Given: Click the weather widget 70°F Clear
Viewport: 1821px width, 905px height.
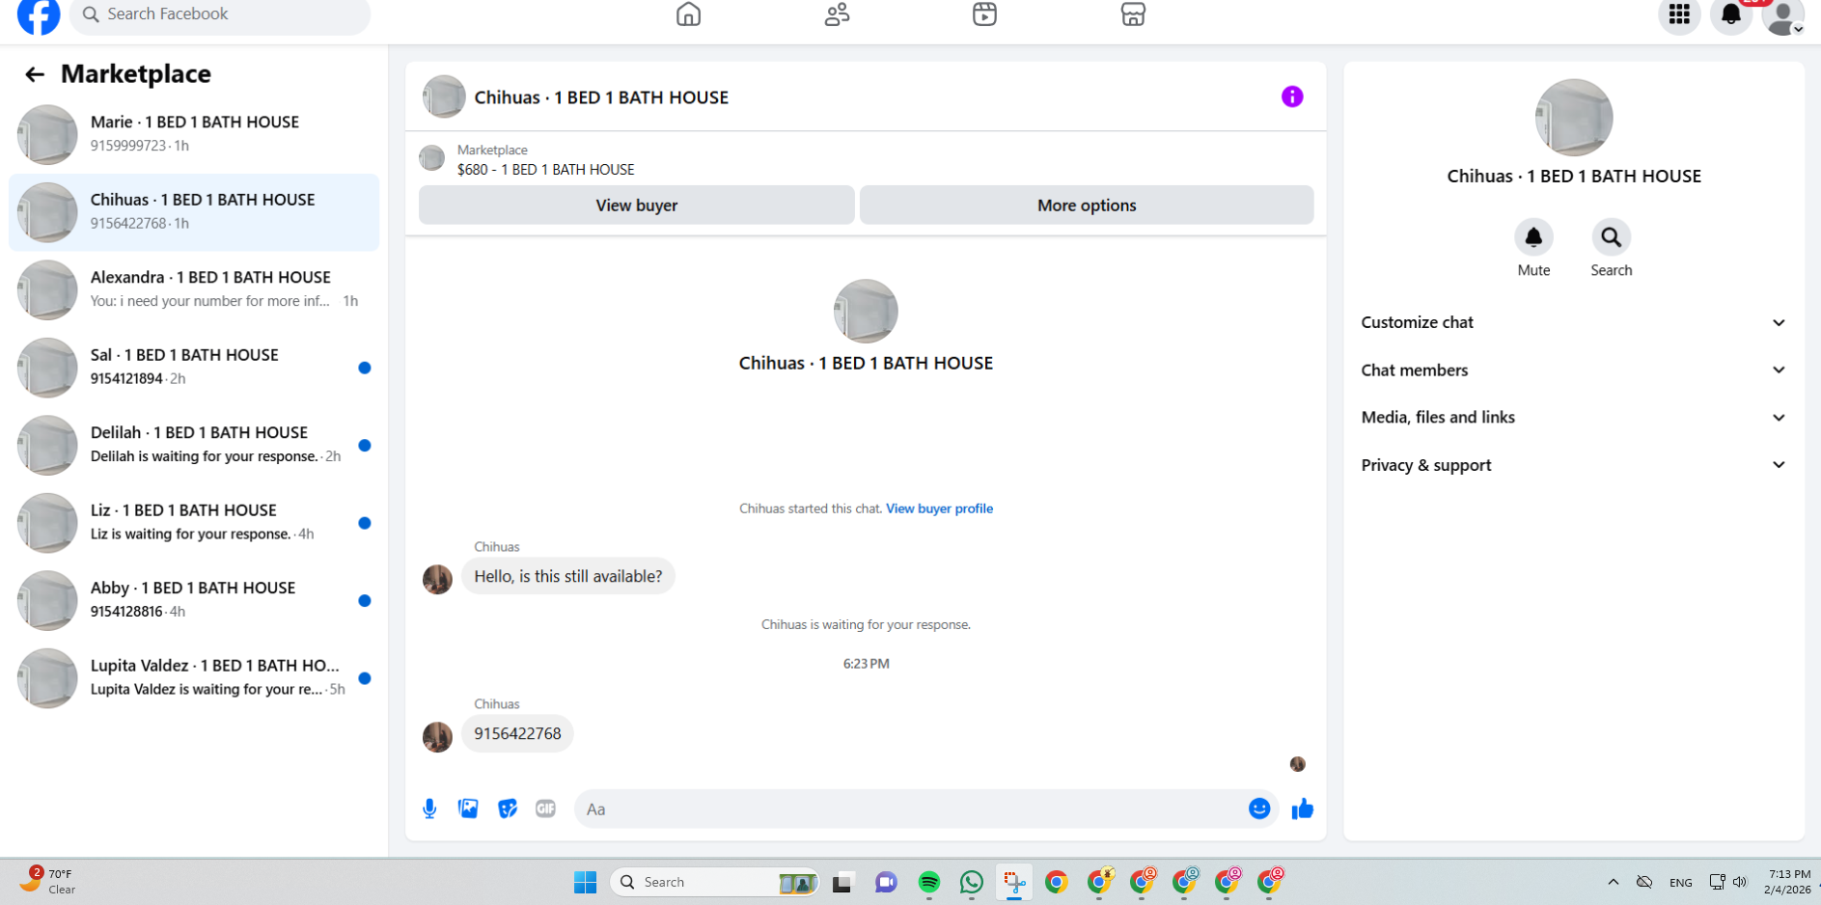Looking at the screenshot, I should [x=48, y=881].
